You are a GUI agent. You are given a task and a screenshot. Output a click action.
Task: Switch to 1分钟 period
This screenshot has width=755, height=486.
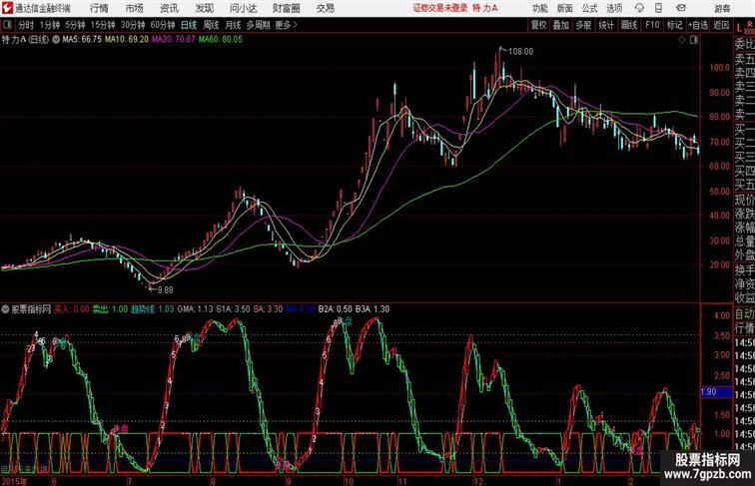(49, 25)
